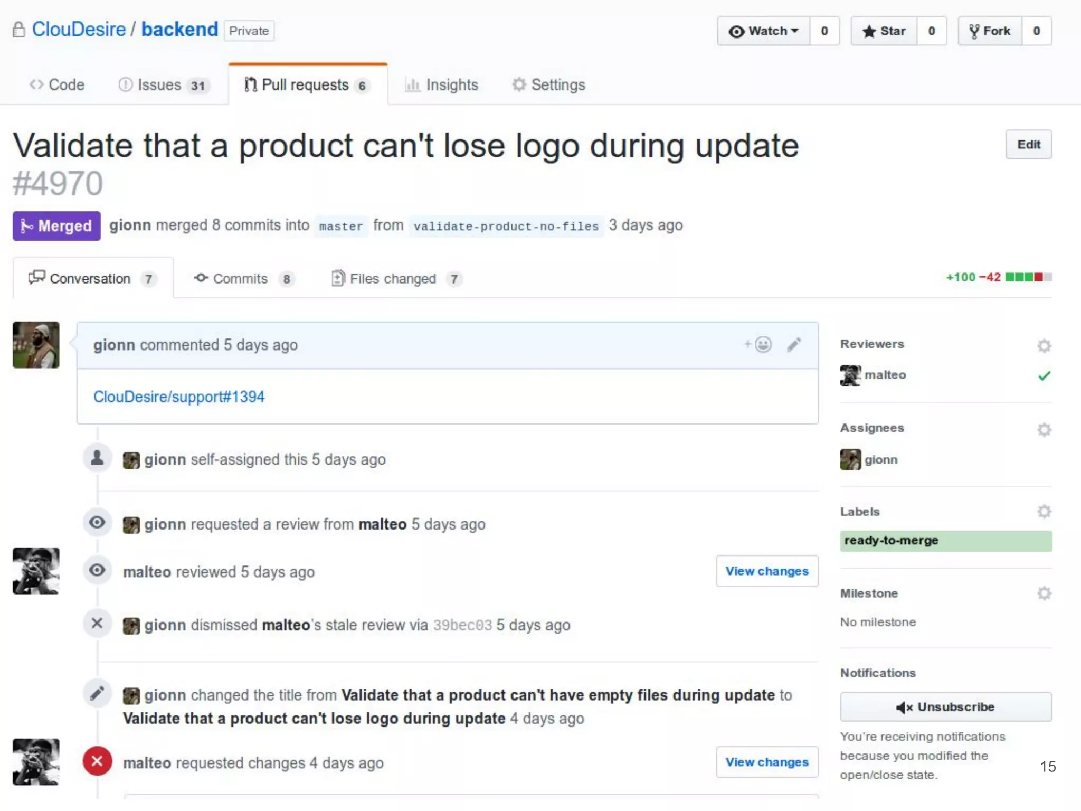Click the pencil edit comment icon
1081x811 pixels.
coord(794,345)
